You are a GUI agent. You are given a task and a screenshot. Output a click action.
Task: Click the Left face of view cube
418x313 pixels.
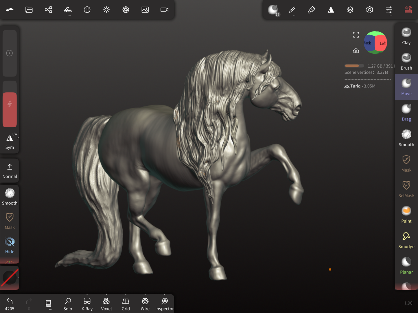382,43
